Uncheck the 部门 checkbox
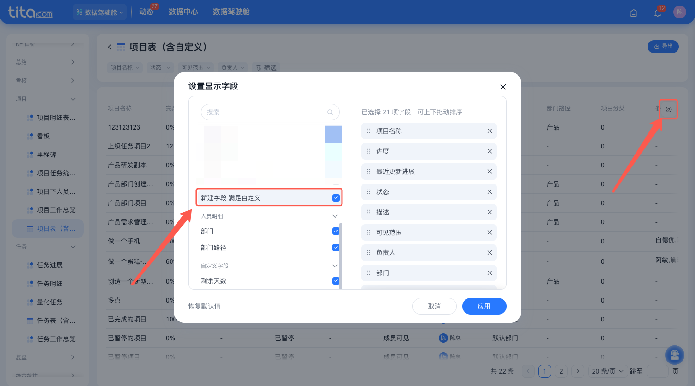 (x=336, y=231)
